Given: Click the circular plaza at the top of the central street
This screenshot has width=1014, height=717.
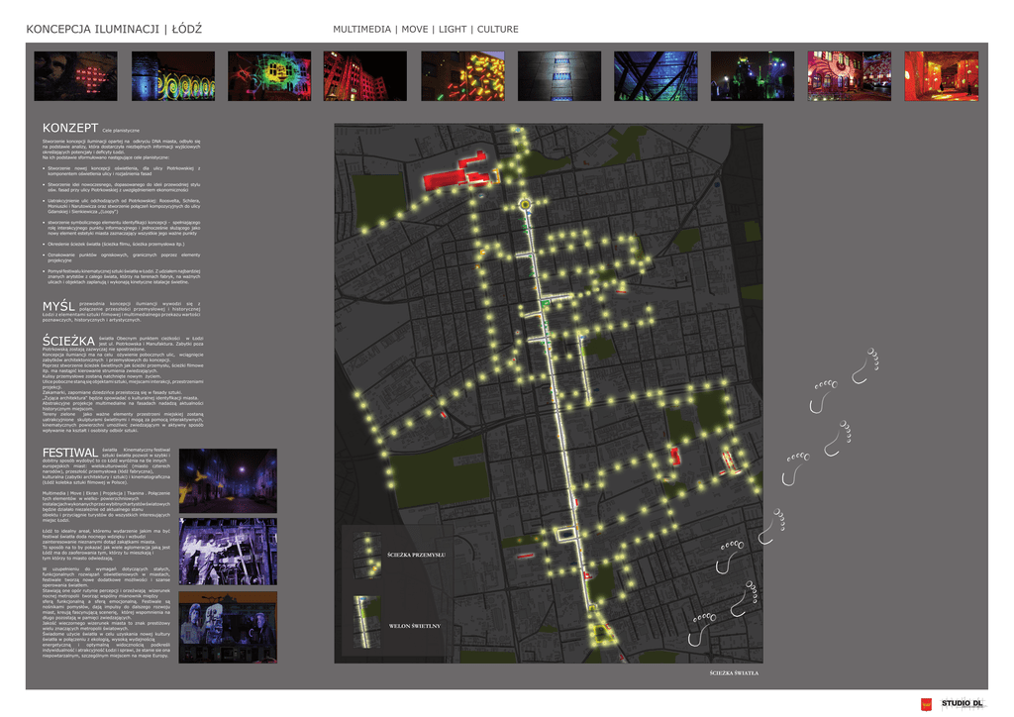Looking at the screenshot, I should point(524,204).
